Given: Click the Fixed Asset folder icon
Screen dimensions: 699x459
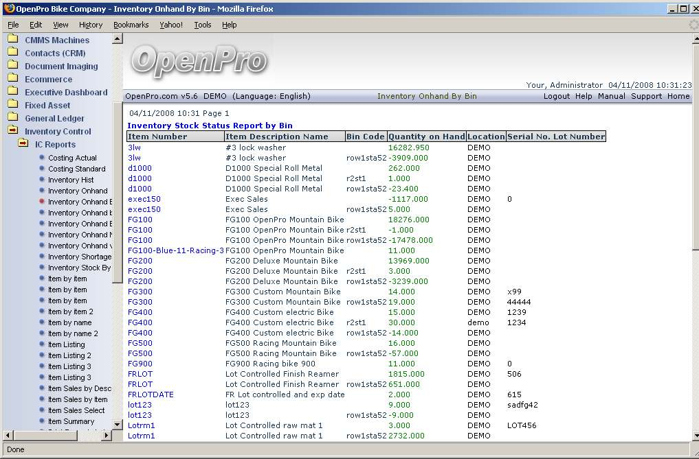Looking at the screenshot, I should pos(12,105).
